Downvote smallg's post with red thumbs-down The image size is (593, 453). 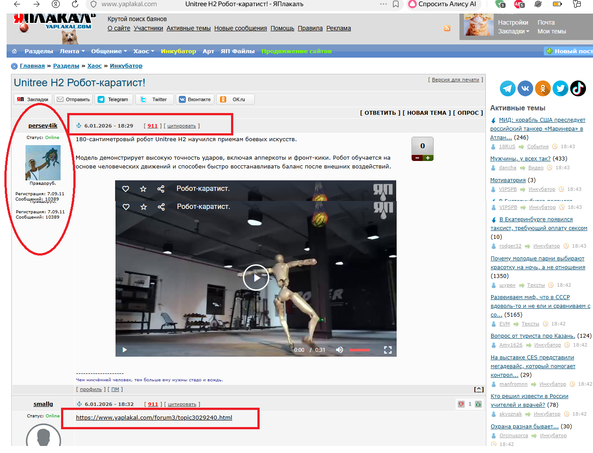[x=461, y=404]
